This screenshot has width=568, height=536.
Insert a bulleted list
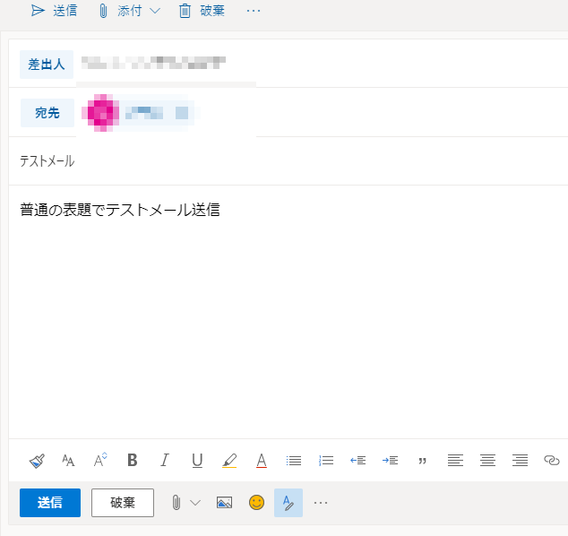(294, 461)
